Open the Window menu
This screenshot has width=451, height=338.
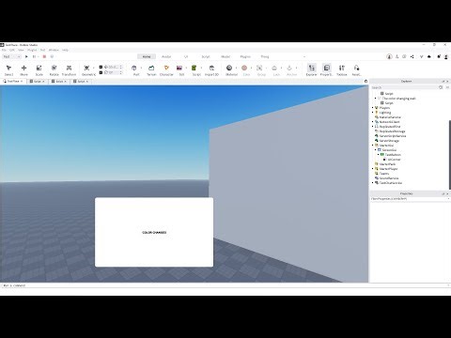click(54, 50)
